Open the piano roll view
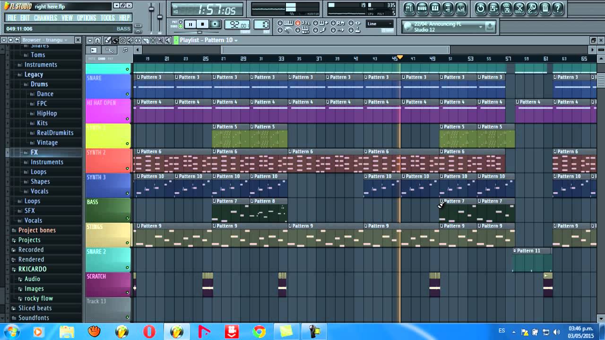605x340 pixels. tap(435, 8)
